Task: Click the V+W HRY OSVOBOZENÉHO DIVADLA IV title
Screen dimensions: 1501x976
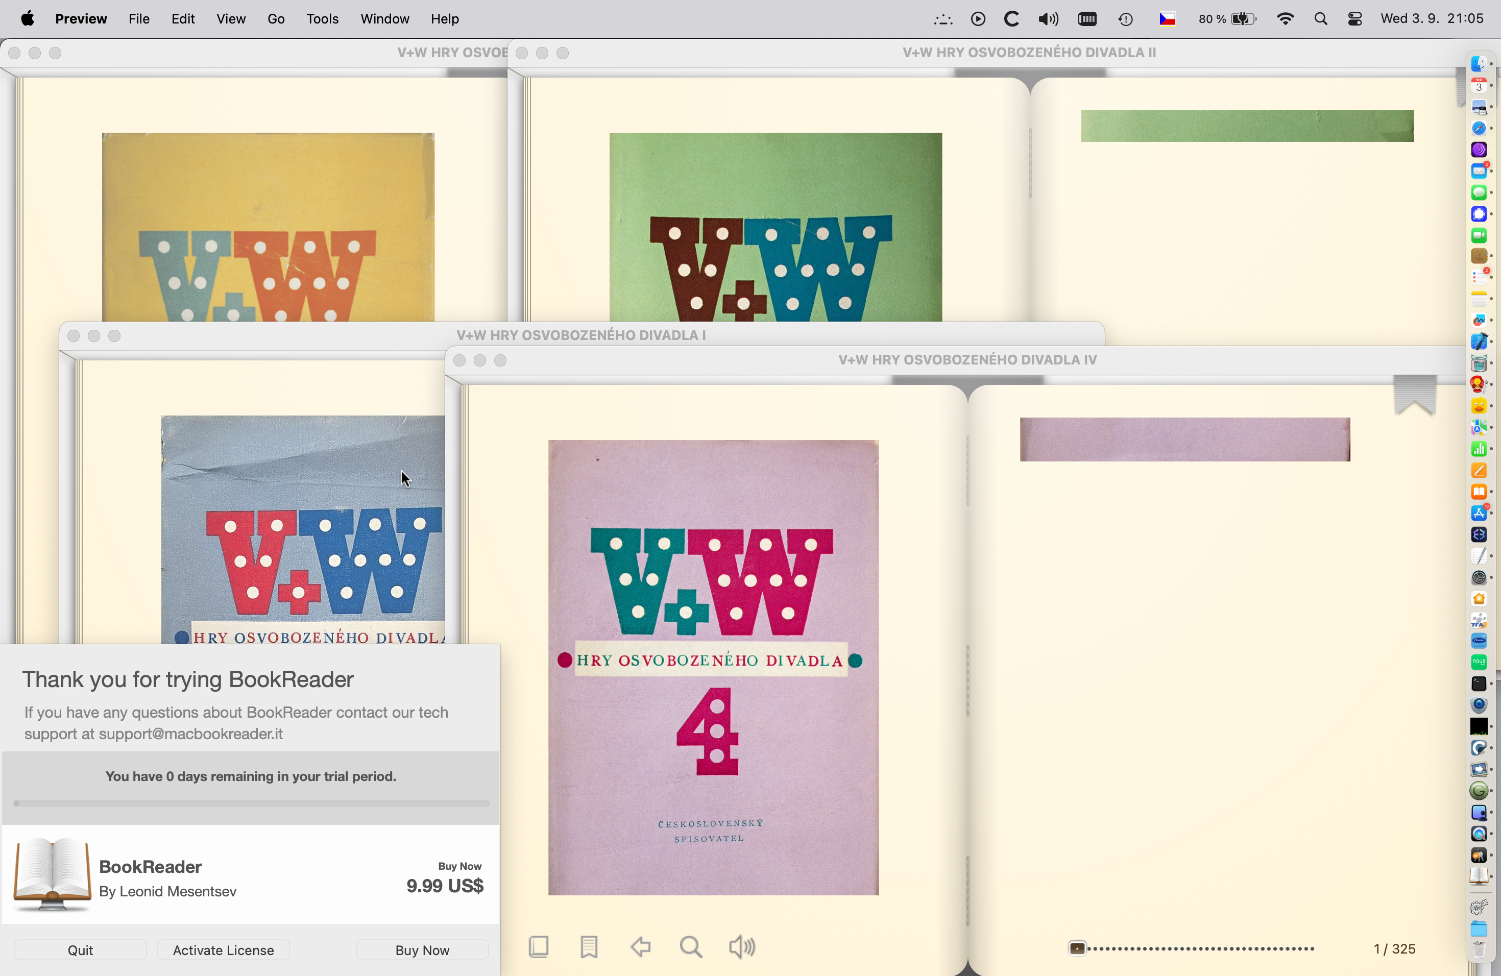Action: tap(967, 360)
